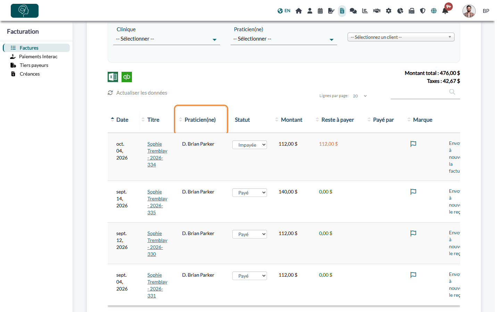The width and height of the screenshot is (500, 312).
Task: Export invoices to Excel
Action: click(113, 77)
